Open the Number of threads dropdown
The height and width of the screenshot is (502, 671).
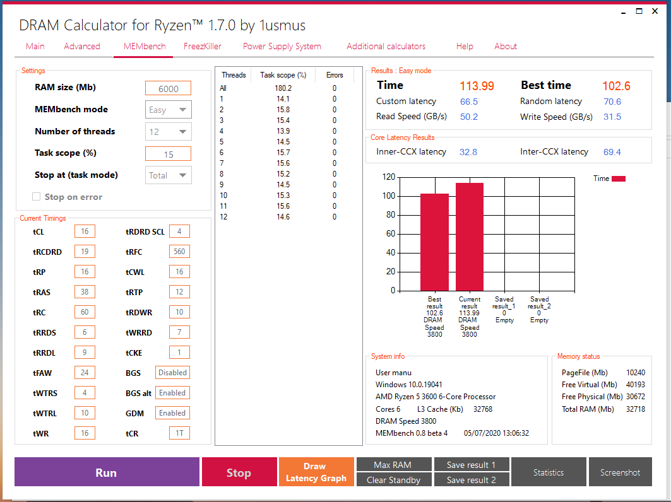click(168, 132)
